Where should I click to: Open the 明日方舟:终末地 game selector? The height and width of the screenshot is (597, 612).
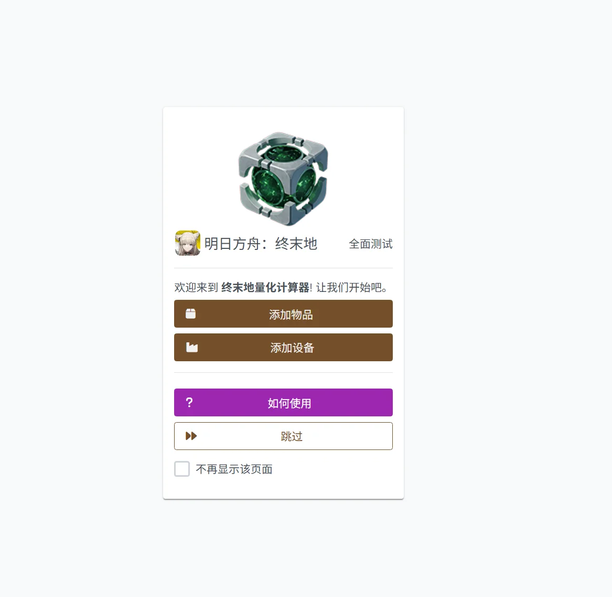click(246, 244)
